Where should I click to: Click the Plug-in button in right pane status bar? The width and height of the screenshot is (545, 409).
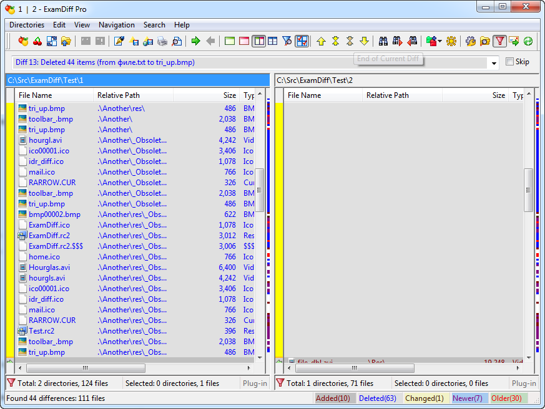(x=524, y=383)
